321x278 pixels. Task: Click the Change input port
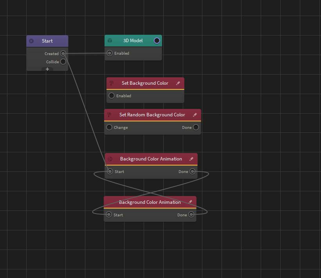point(109,127)
